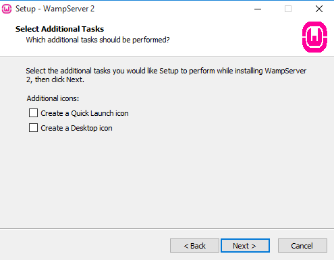The image size is (334, 260).
Task: Click the greyed-out maximize button
Action: coord(288,9)
